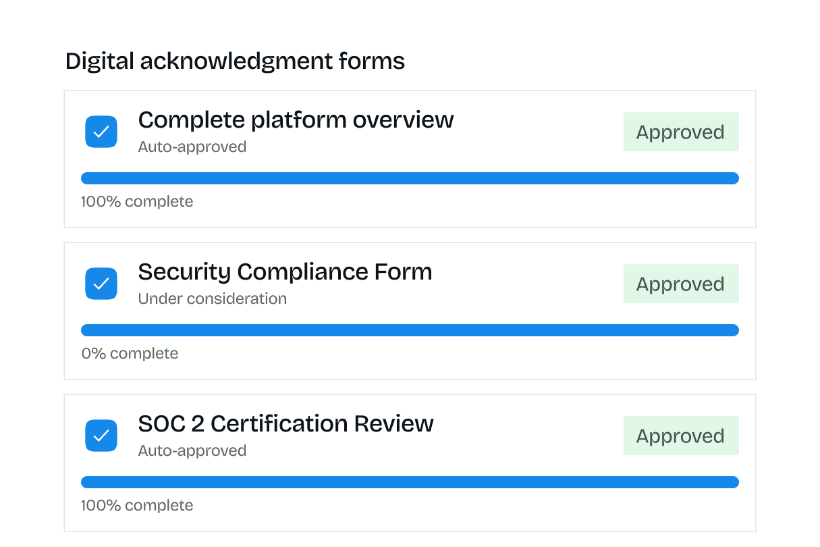Uncheck the Security Compliance Form checkbox
820x547 pixels.
pos(101,284)
